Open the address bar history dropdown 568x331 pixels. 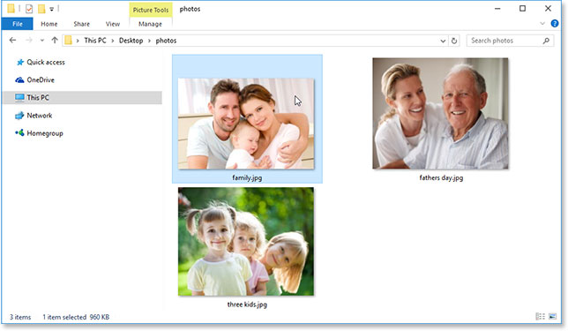443,41
